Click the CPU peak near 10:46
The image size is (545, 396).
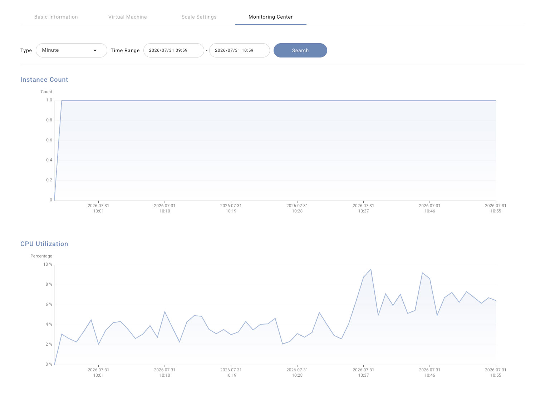point(422,273)
